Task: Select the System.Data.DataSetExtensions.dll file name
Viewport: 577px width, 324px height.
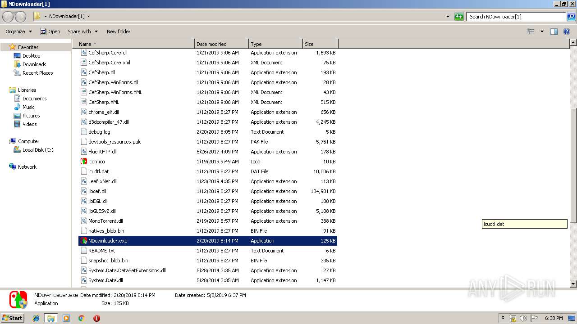Action: click(x=127, y=270)
